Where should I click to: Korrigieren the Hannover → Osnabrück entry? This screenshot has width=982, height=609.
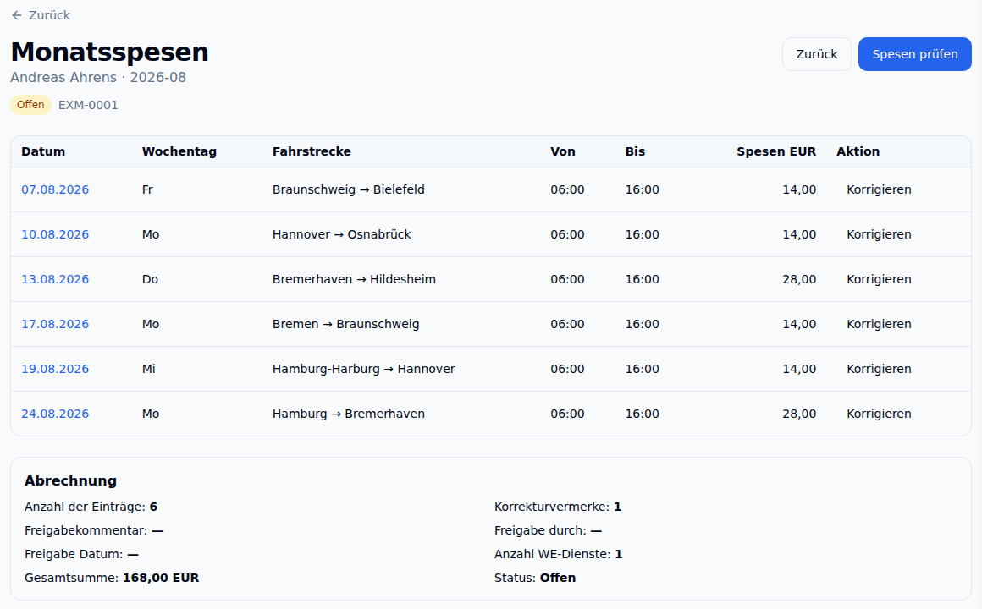coord(879,234)
